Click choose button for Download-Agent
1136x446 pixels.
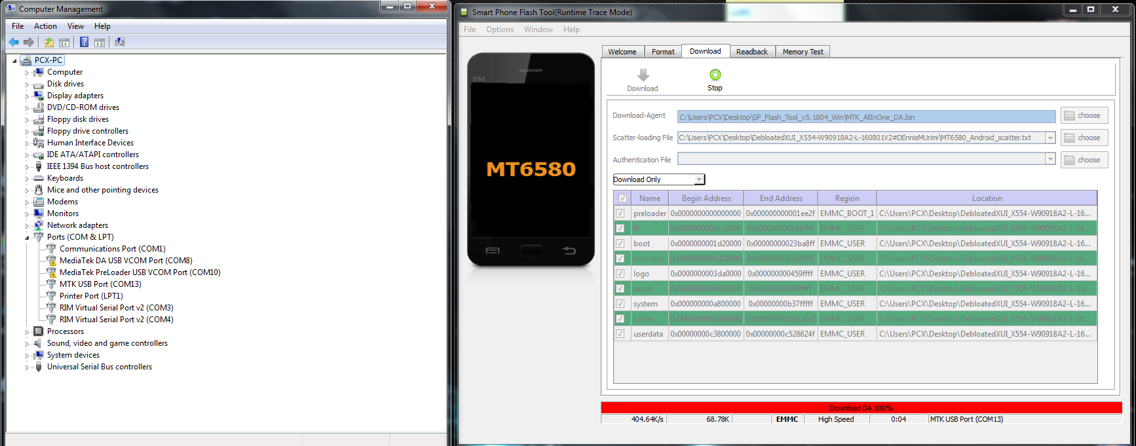1084,115
